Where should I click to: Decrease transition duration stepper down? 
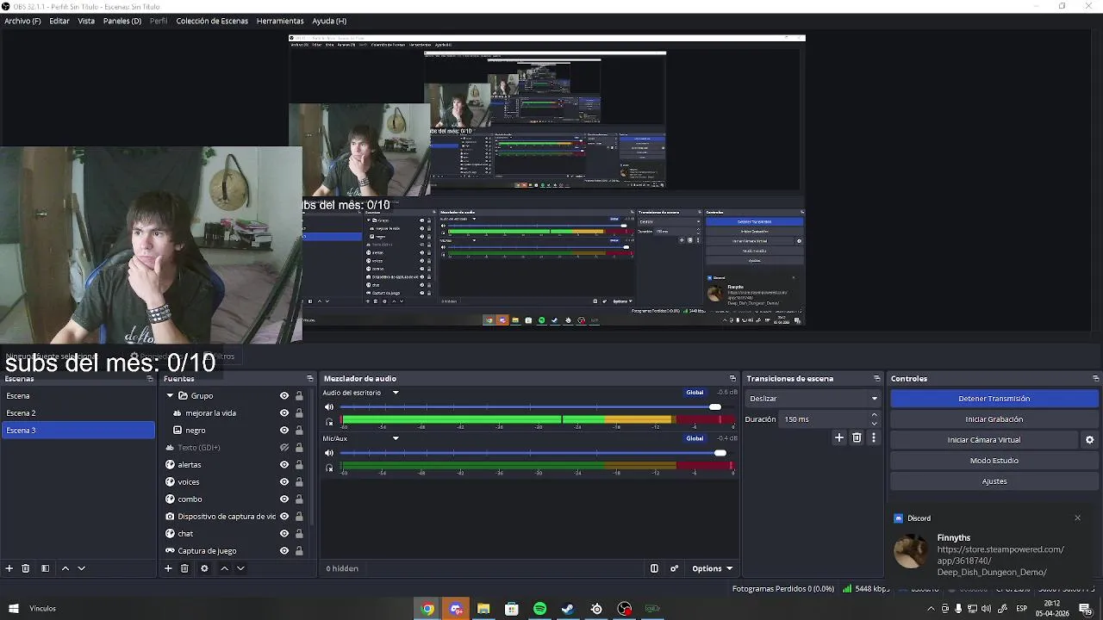tap(874, 424)
